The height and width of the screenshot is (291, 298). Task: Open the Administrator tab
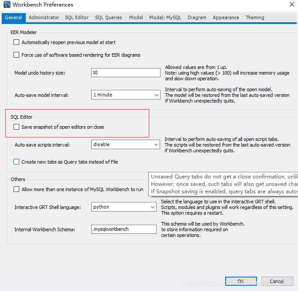(44, 17)
